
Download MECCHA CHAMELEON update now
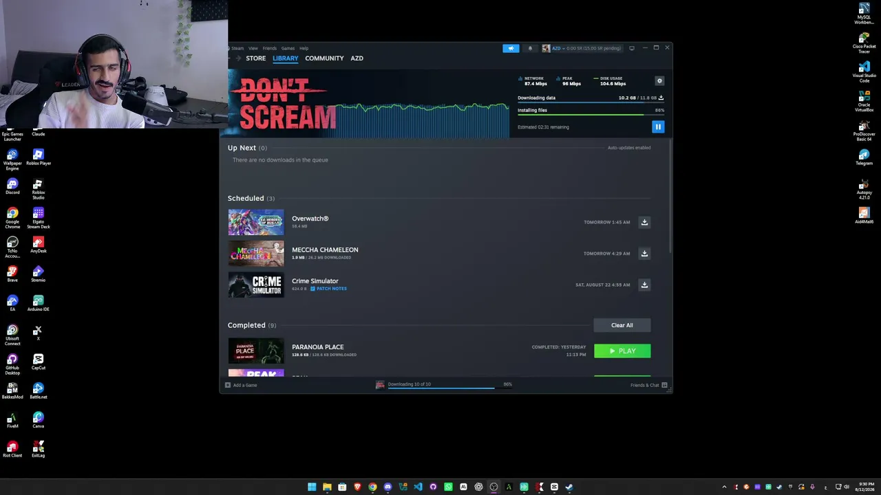point(644,254)
